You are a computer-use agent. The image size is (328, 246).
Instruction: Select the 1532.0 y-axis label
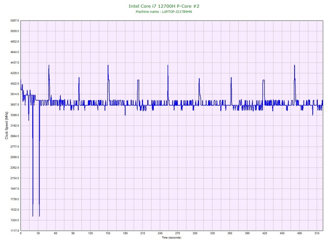point(15,210)
